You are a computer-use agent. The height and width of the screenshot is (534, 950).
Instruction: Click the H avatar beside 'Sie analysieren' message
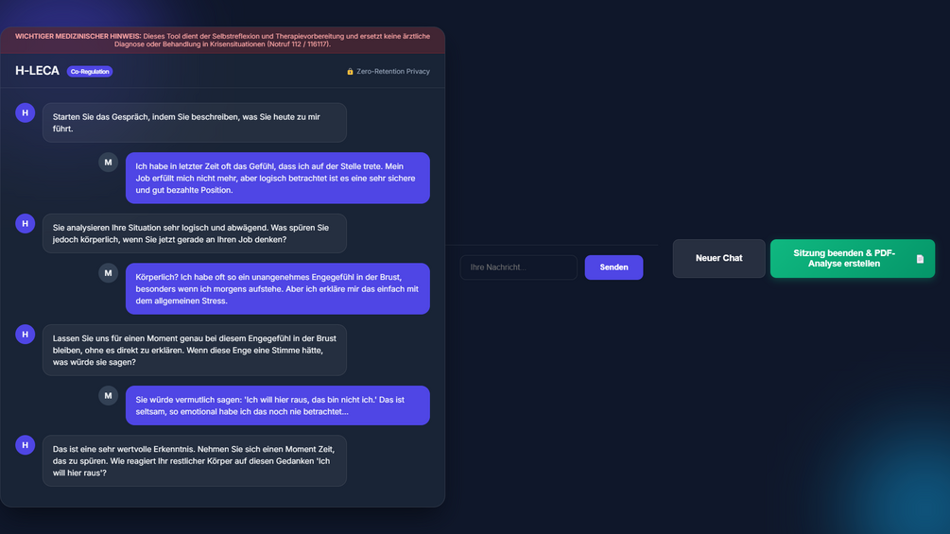25,223
